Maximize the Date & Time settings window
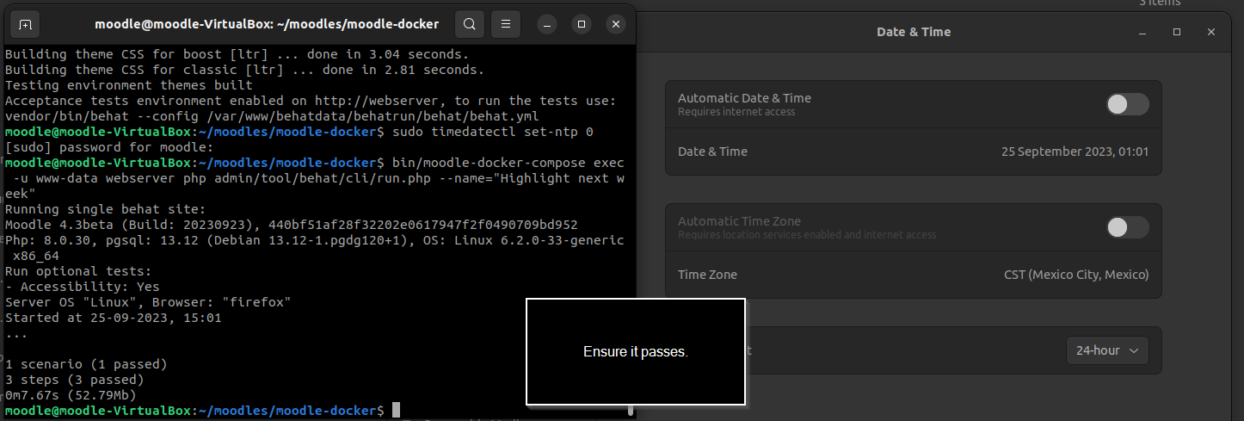Image resolution: width=1244 pixels, height=421 pixels. click(x=1177, y=32)
